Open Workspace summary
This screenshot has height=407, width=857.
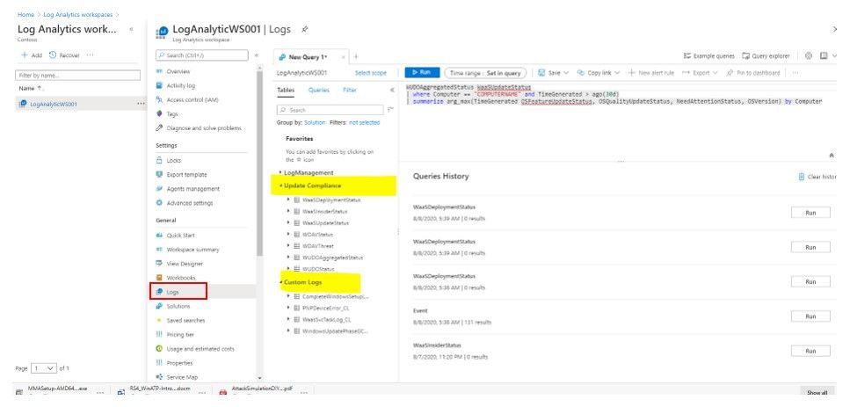tap(192, 250)
